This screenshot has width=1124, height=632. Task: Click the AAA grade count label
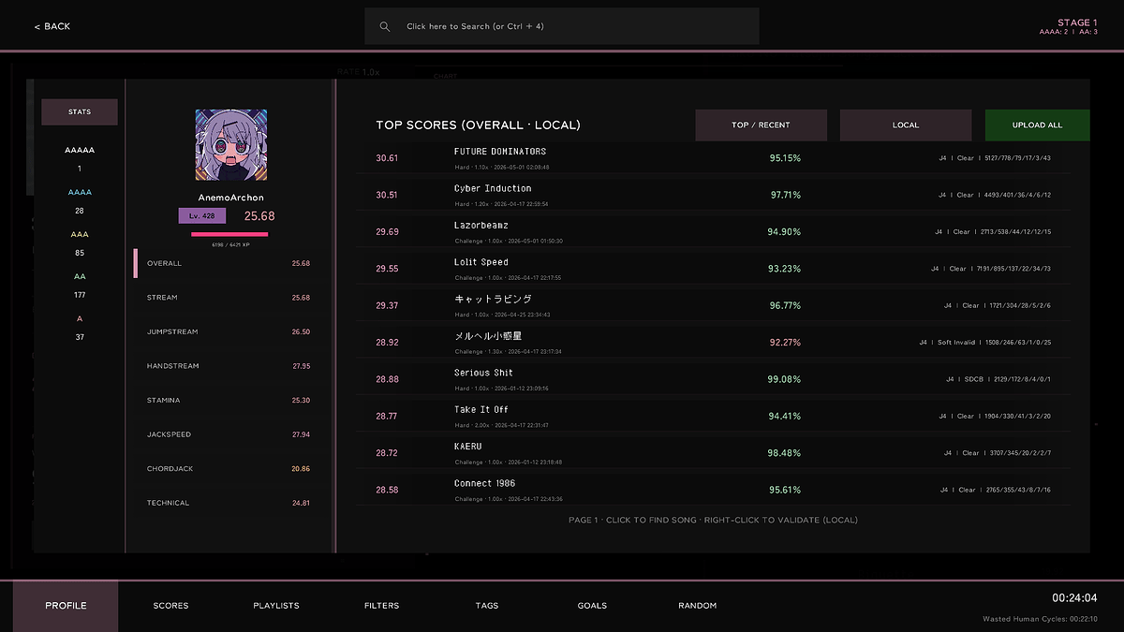point(80,234)
